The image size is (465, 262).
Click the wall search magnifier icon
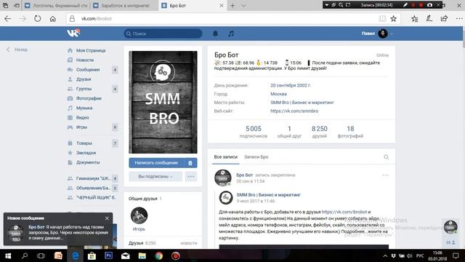386,157
